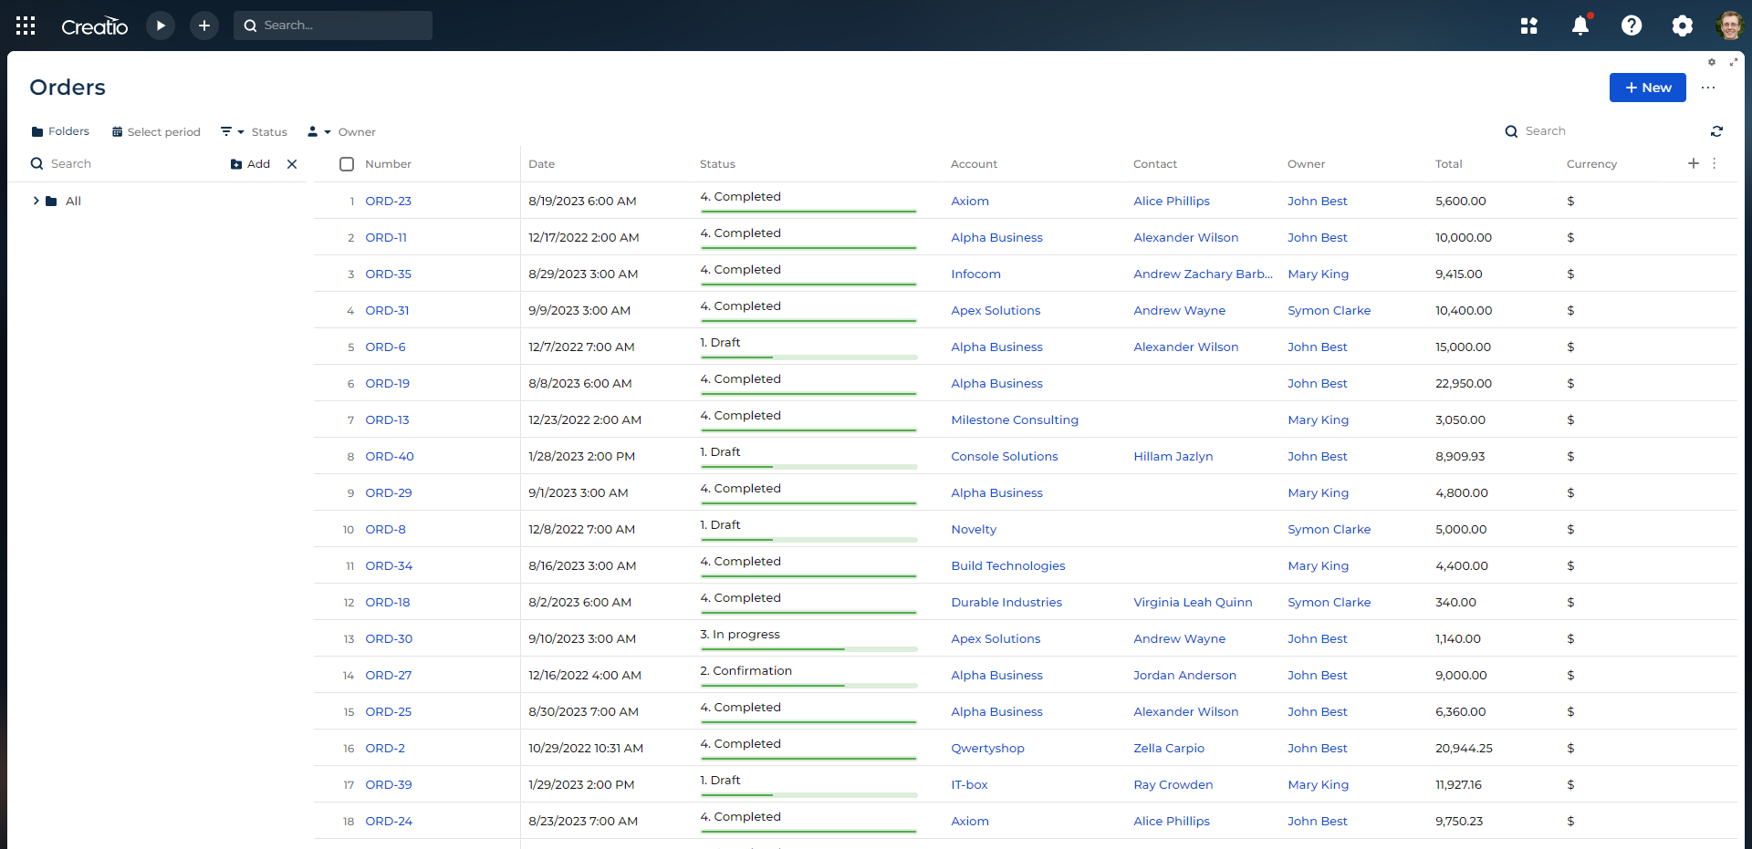Click the add column plus icon
Screen dimensions: 1752x849
[1694, 163]
